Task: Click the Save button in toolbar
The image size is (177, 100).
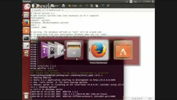Action: click(55, 6)
